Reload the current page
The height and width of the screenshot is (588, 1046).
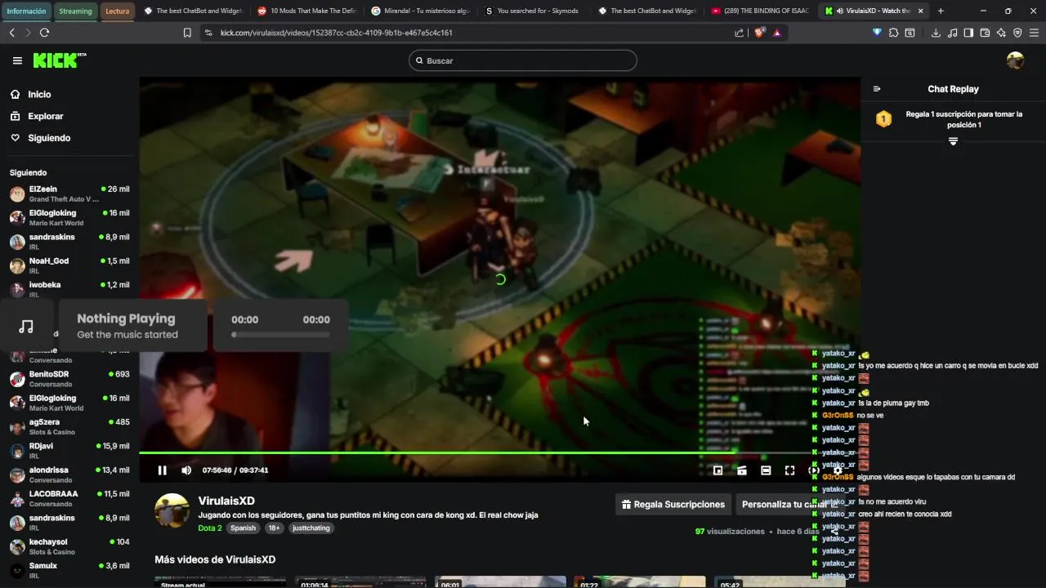(x=44, y=33)
